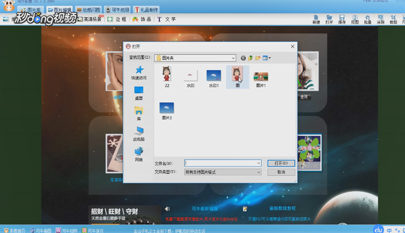Go back to the previous folder
Viewport: 405px width, 233px height.
tap(243, 58)
